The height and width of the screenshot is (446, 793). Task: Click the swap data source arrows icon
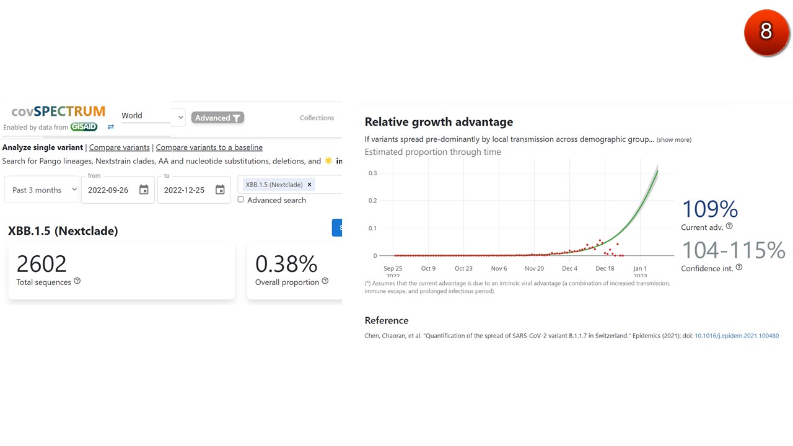coord(111,127)
